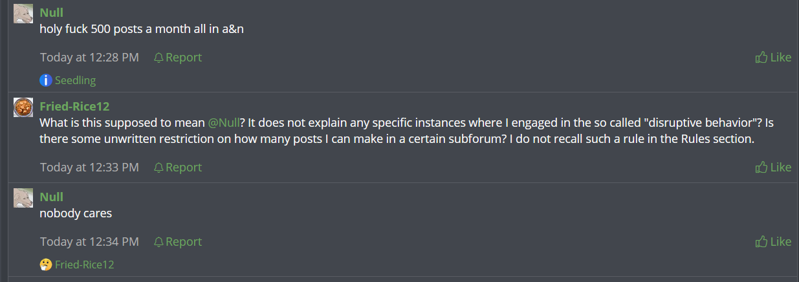Click the @Null mention in Fried-Rice12's post

(x=224, y=122)
